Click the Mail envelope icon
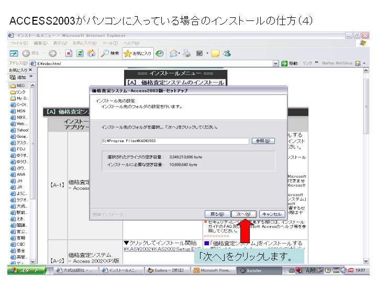The width and height of the screenshot is (377, 283). 173,53
